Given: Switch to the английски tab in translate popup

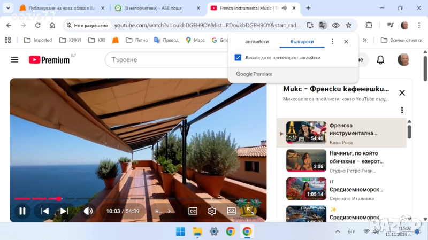Looking at the screenshot, I should coord(257,42).
